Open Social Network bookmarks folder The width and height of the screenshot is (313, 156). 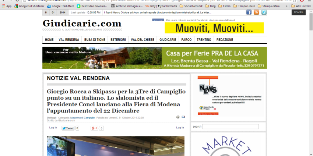(x=191, y=6)
